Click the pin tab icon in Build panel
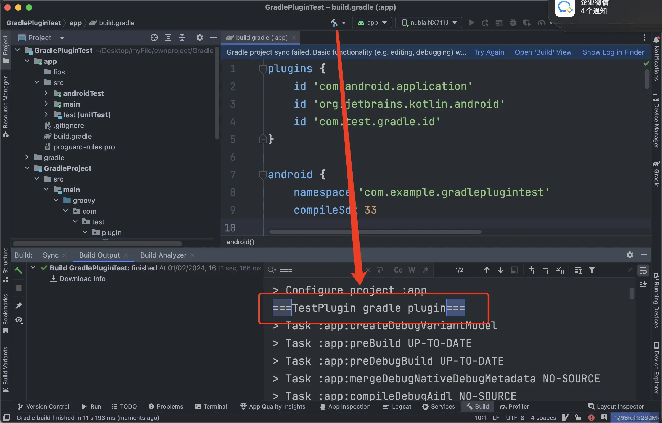Screen dimensions: 662x423 pos(19,305)
